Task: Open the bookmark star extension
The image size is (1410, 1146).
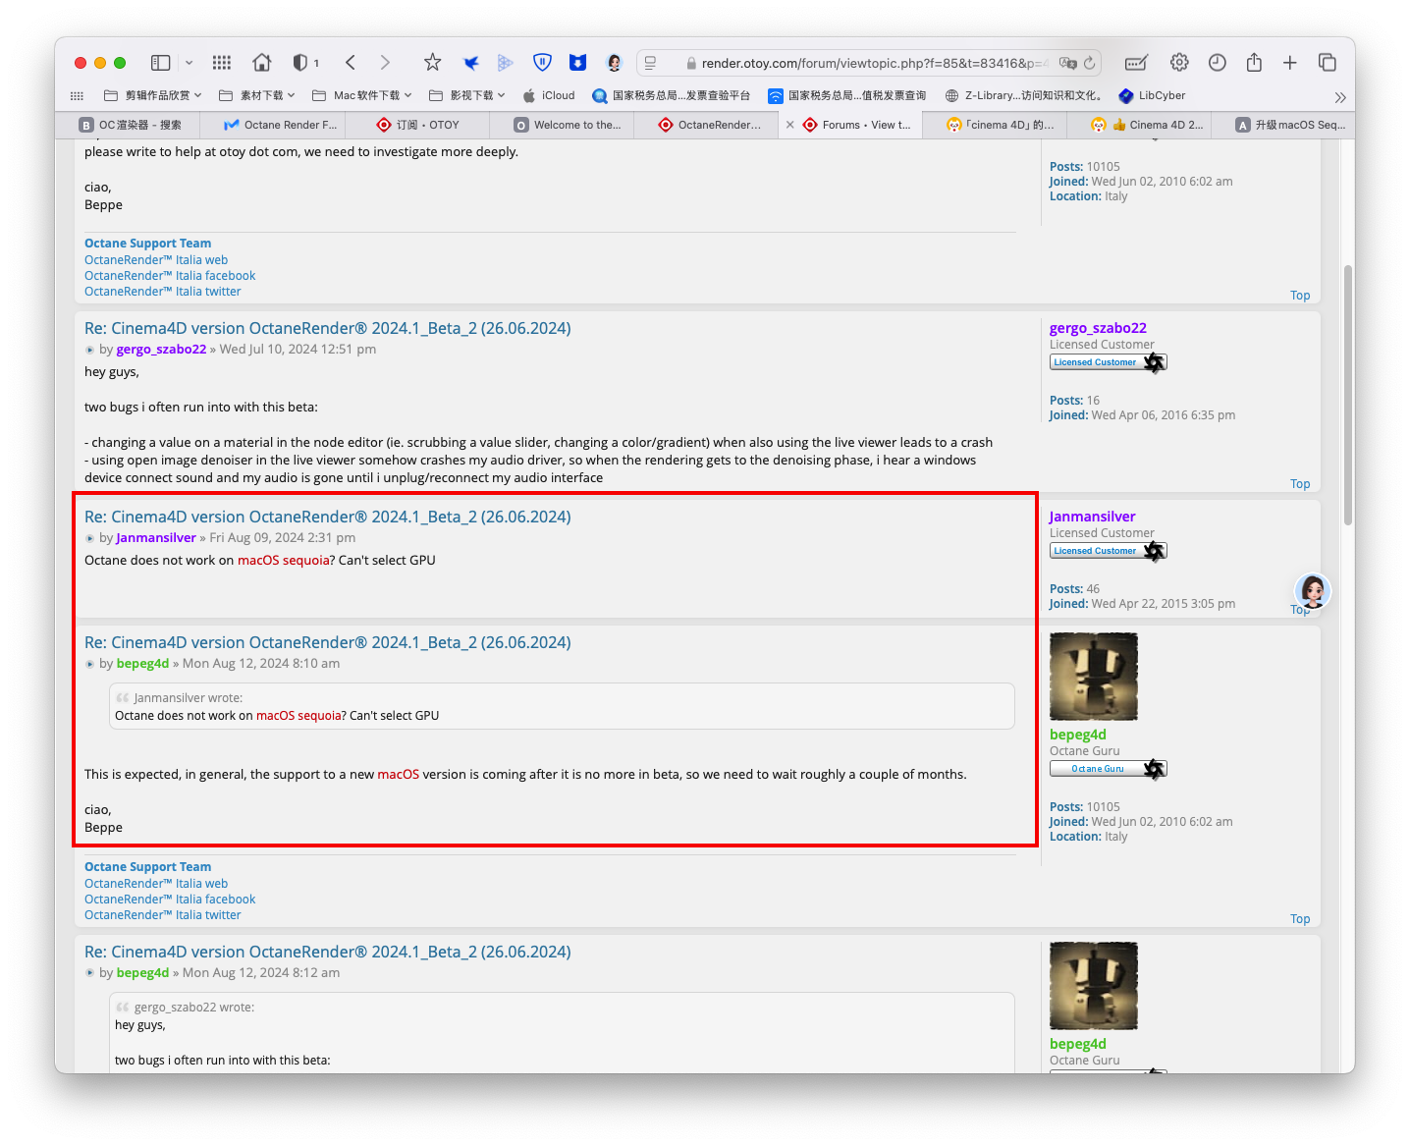Action: [432, 63]
